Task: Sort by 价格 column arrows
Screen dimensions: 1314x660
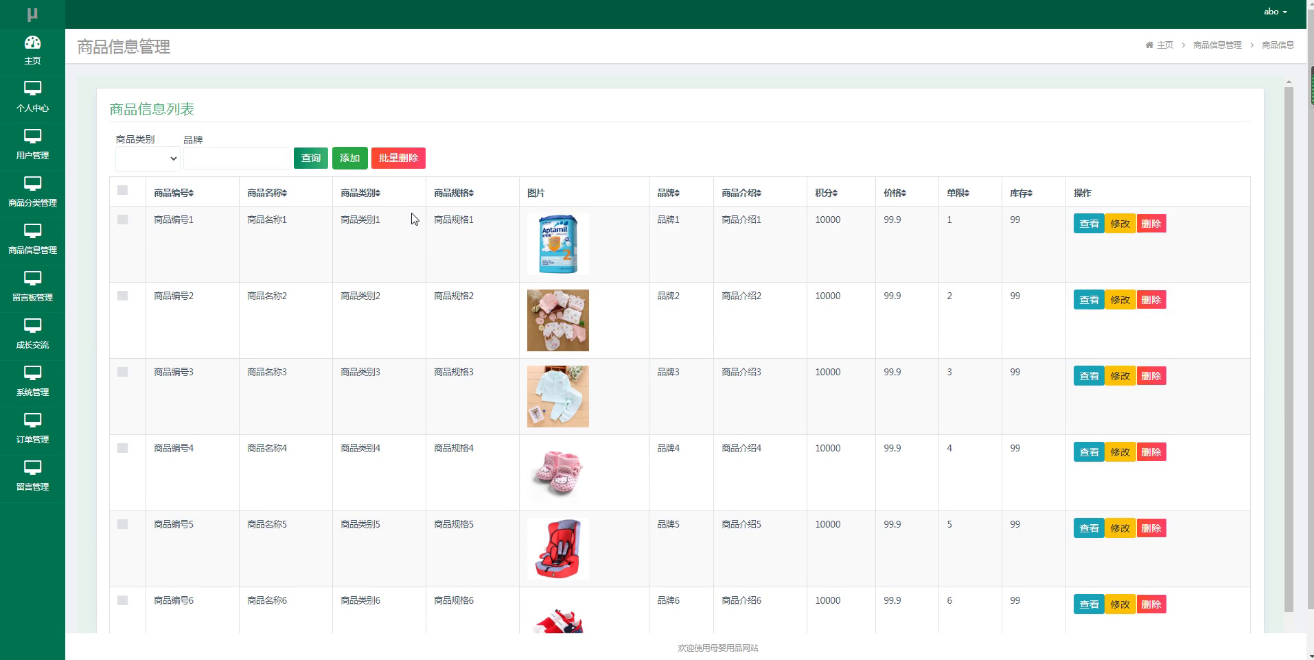Action: (903, 193)
